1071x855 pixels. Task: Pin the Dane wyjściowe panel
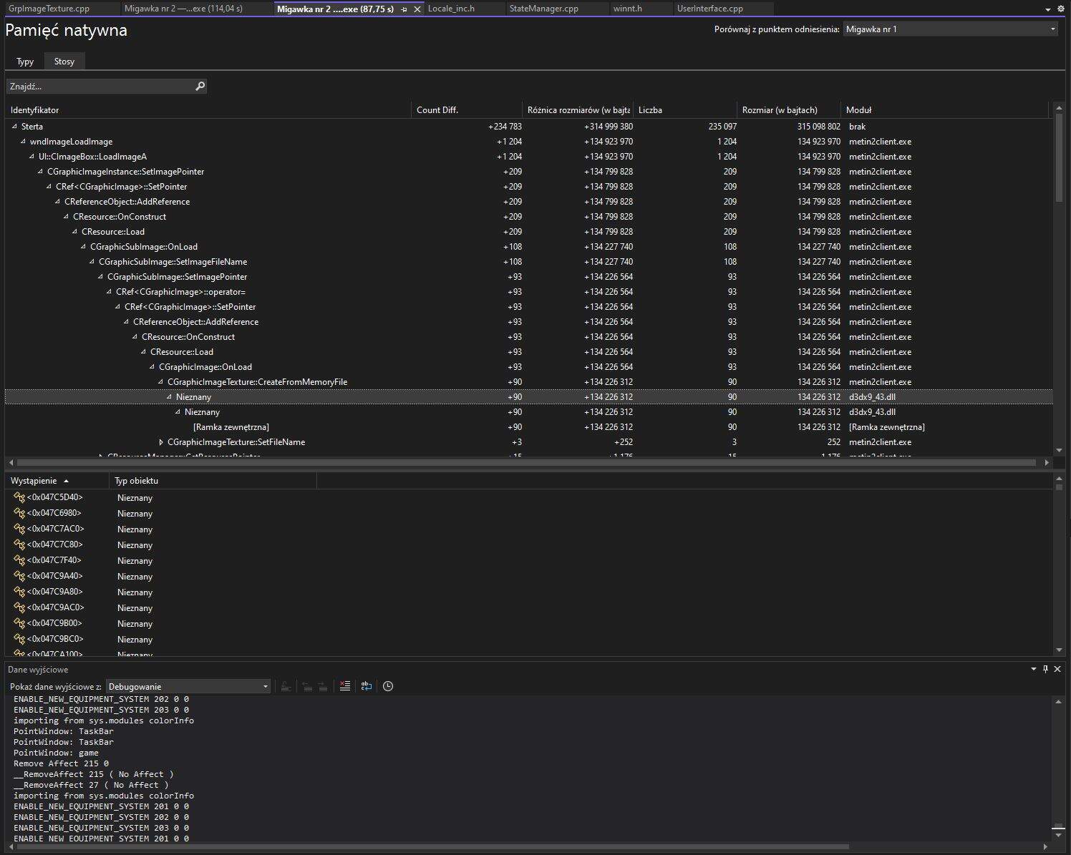coord(1045,669)
